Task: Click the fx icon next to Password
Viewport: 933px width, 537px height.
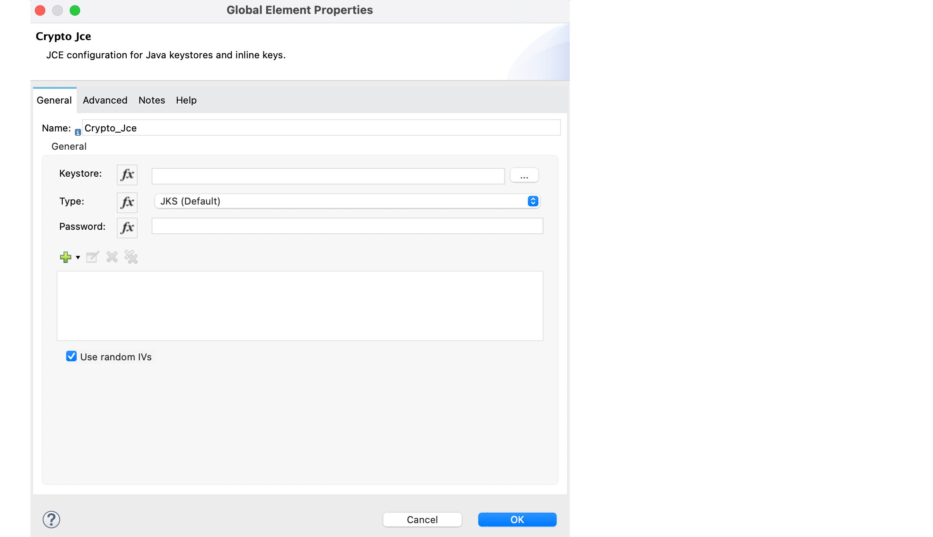Action: [x=127, y=227]
